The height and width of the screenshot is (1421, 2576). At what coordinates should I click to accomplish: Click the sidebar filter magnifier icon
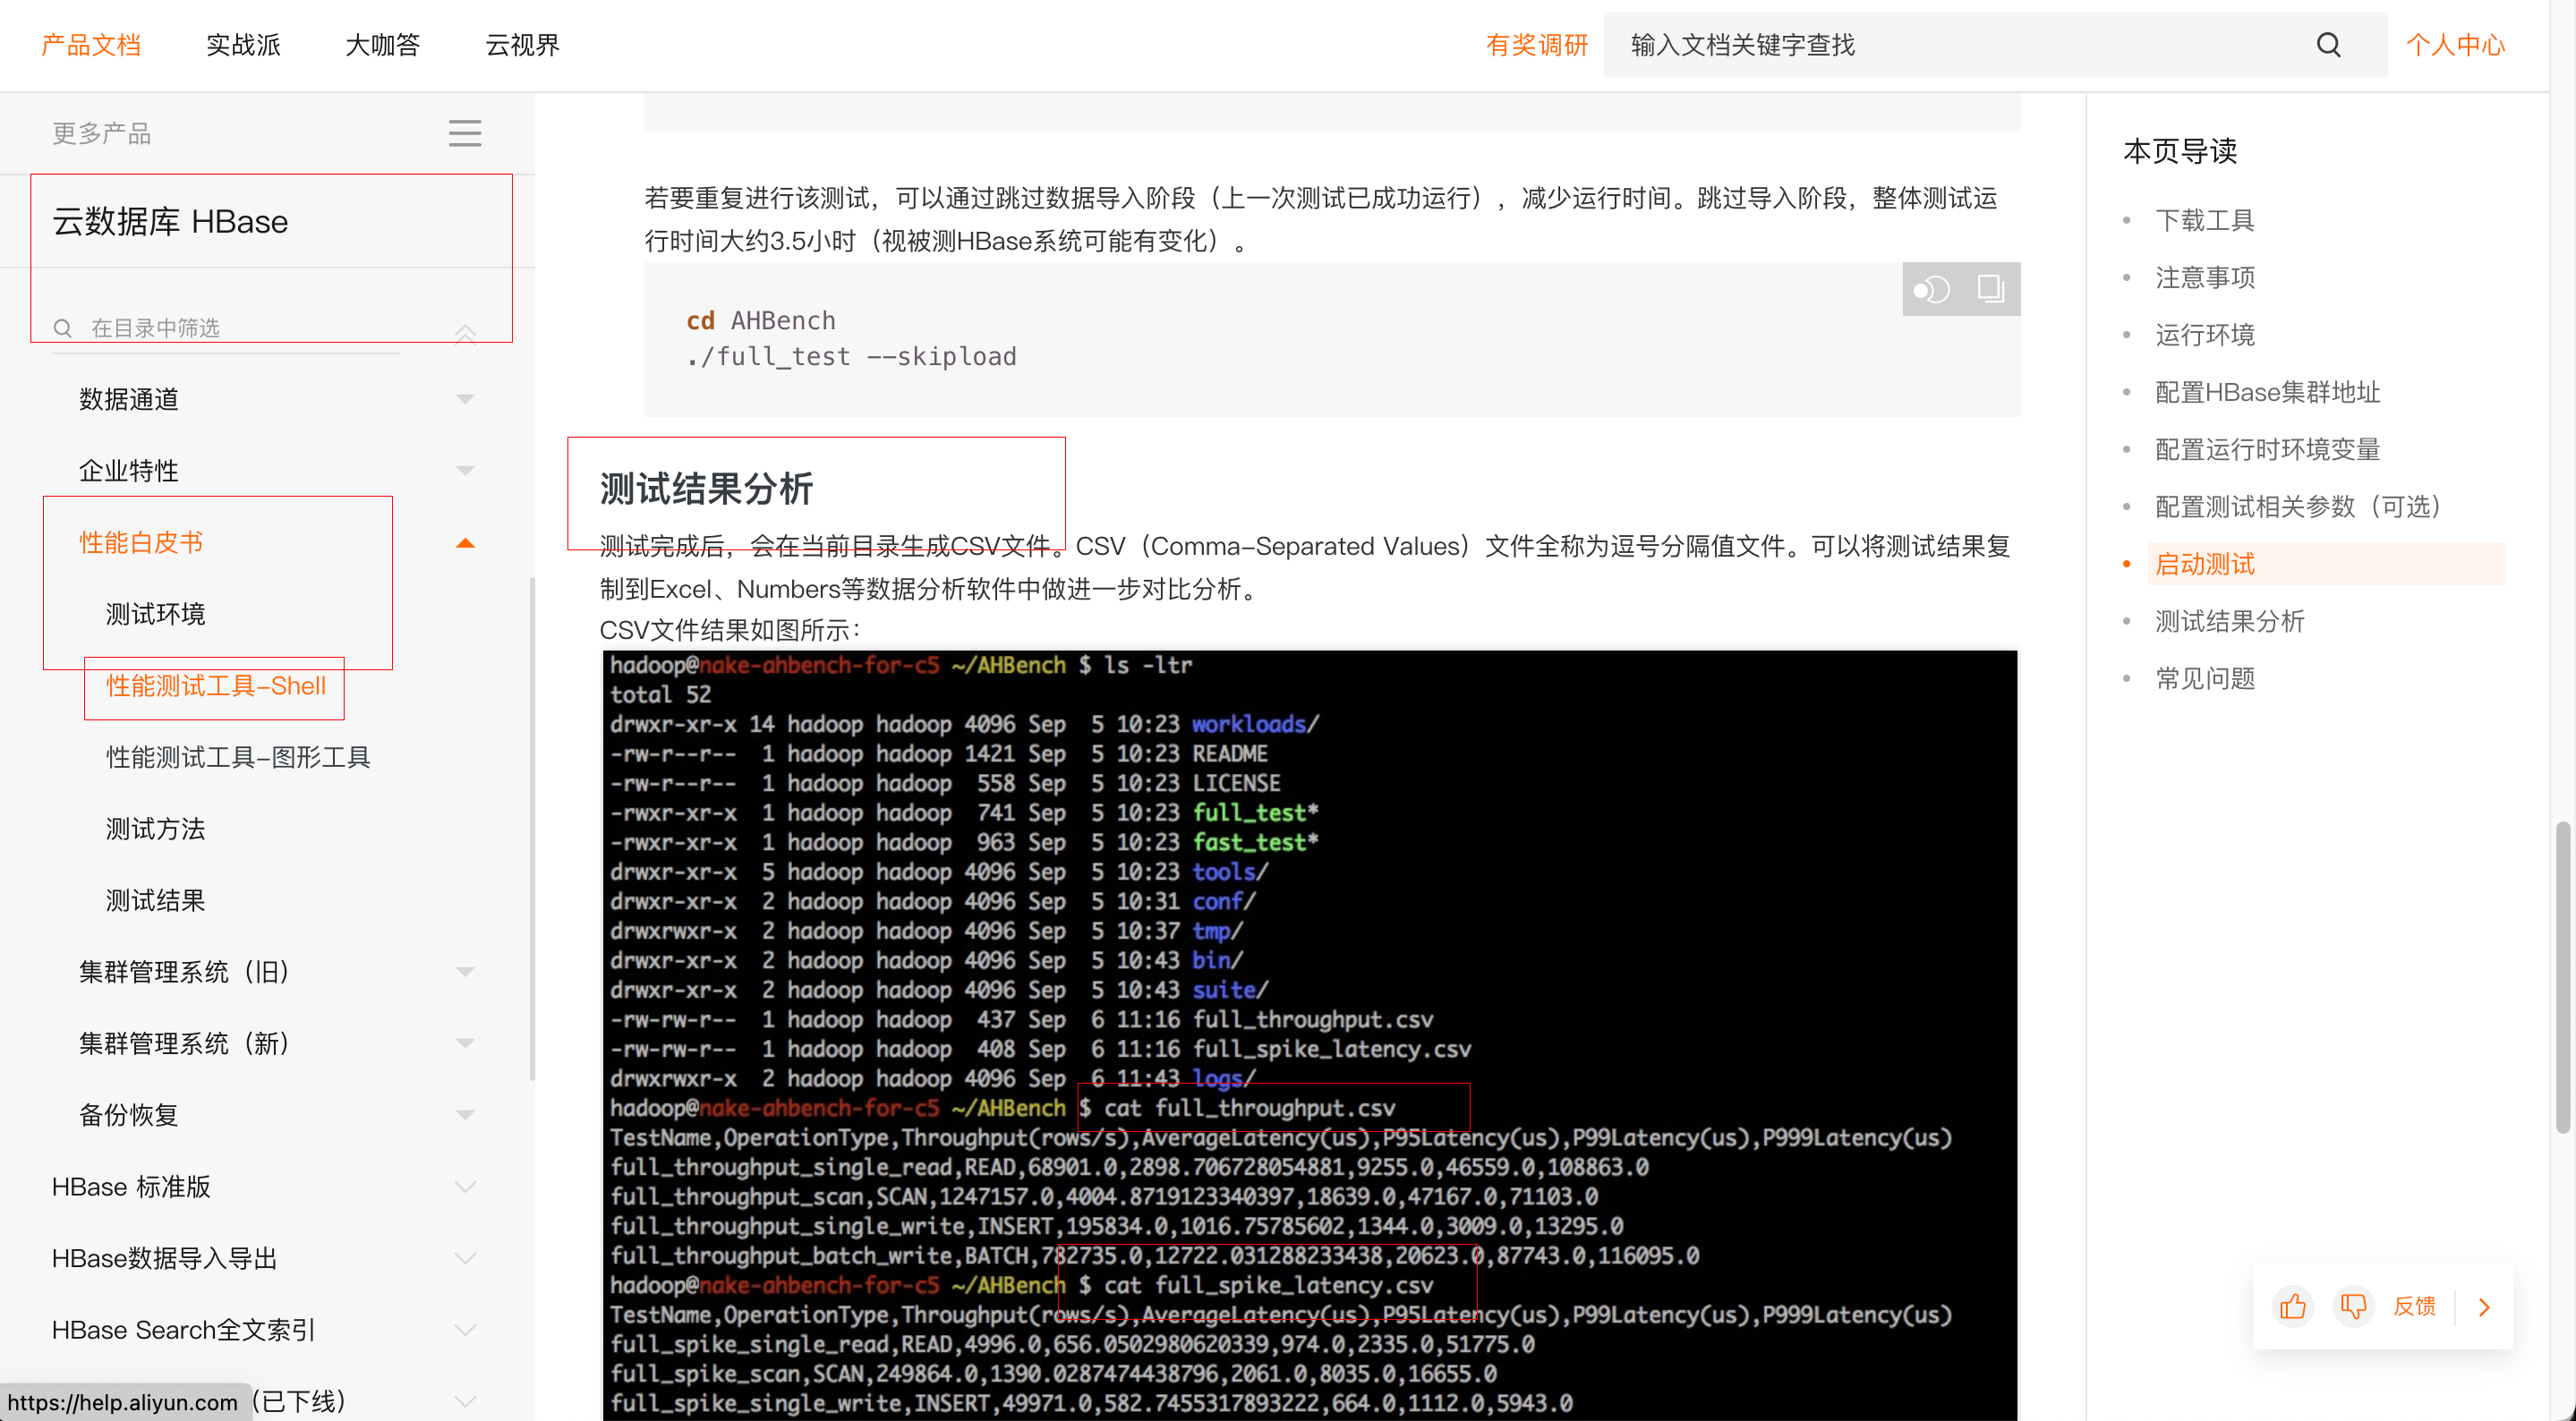click(x=62, y=328)
